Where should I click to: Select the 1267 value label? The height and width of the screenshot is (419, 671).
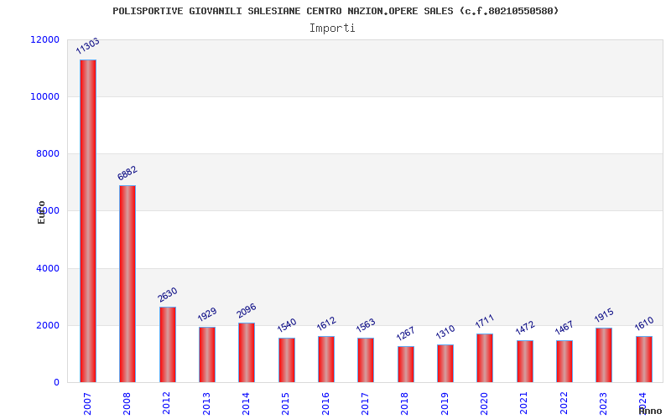405,334
